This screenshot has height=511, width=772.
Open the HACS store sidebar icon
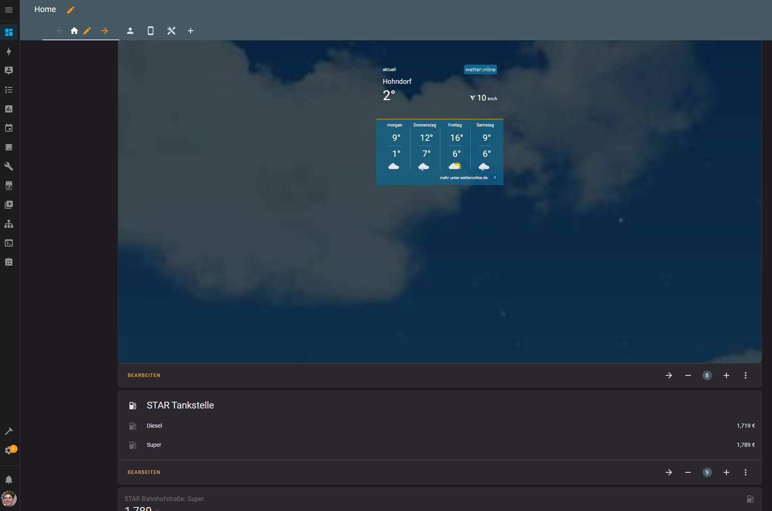(9, 185)
